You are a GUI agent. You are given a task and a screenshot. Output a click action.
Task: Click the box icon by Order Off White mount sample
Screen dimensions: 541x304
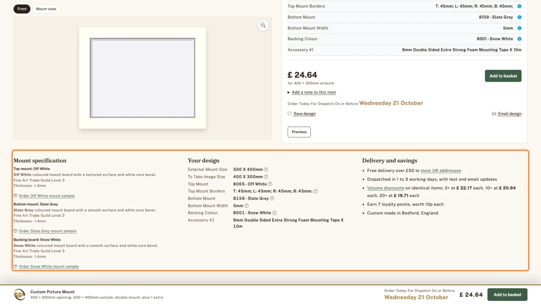16,196
